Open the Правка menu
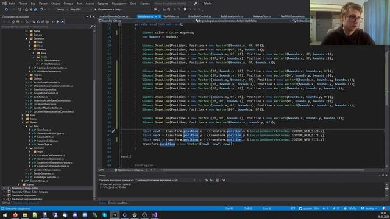 click(23, 4)
